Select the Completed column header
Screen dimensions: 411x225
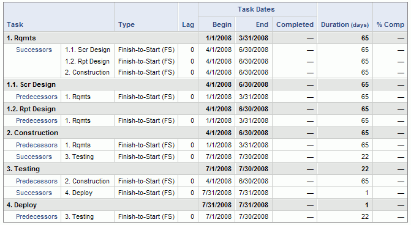pyautogui.click(x=295, y=24)
